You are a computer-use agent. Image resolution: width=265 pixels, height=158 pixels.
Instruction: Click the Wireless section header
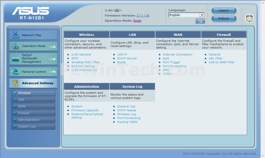(x=87, y=35)
